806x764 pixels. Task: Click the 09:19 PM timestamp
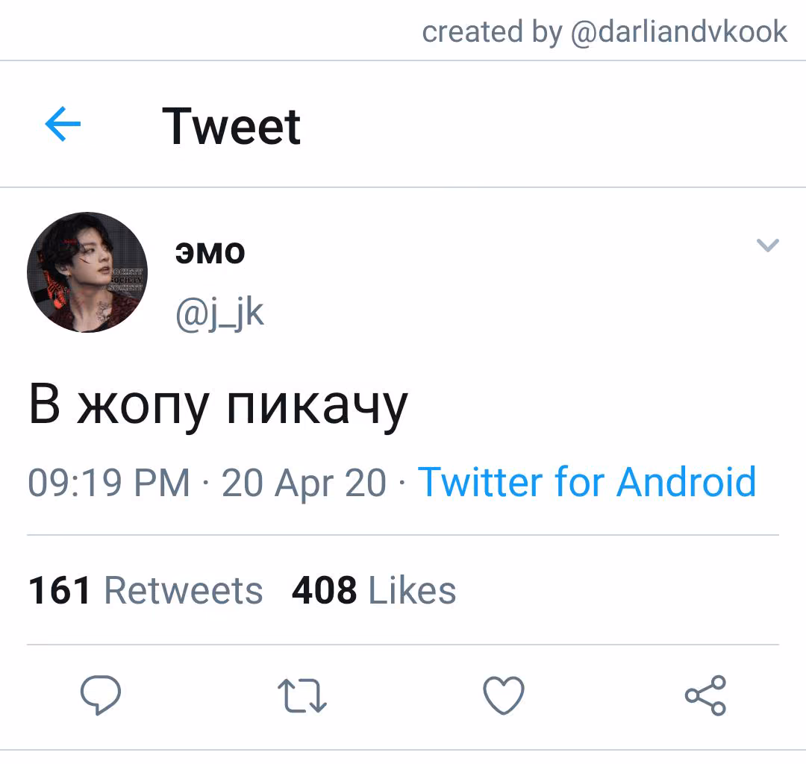pyautogui.click(x=109, y=483)
